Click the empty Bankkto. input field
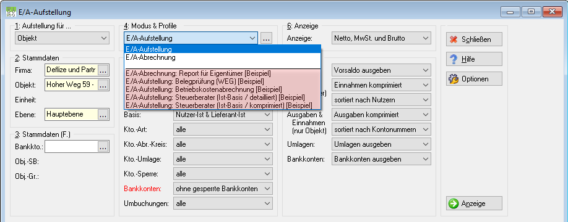The height and width of the screenshot is (222, 568). (71, 147)
